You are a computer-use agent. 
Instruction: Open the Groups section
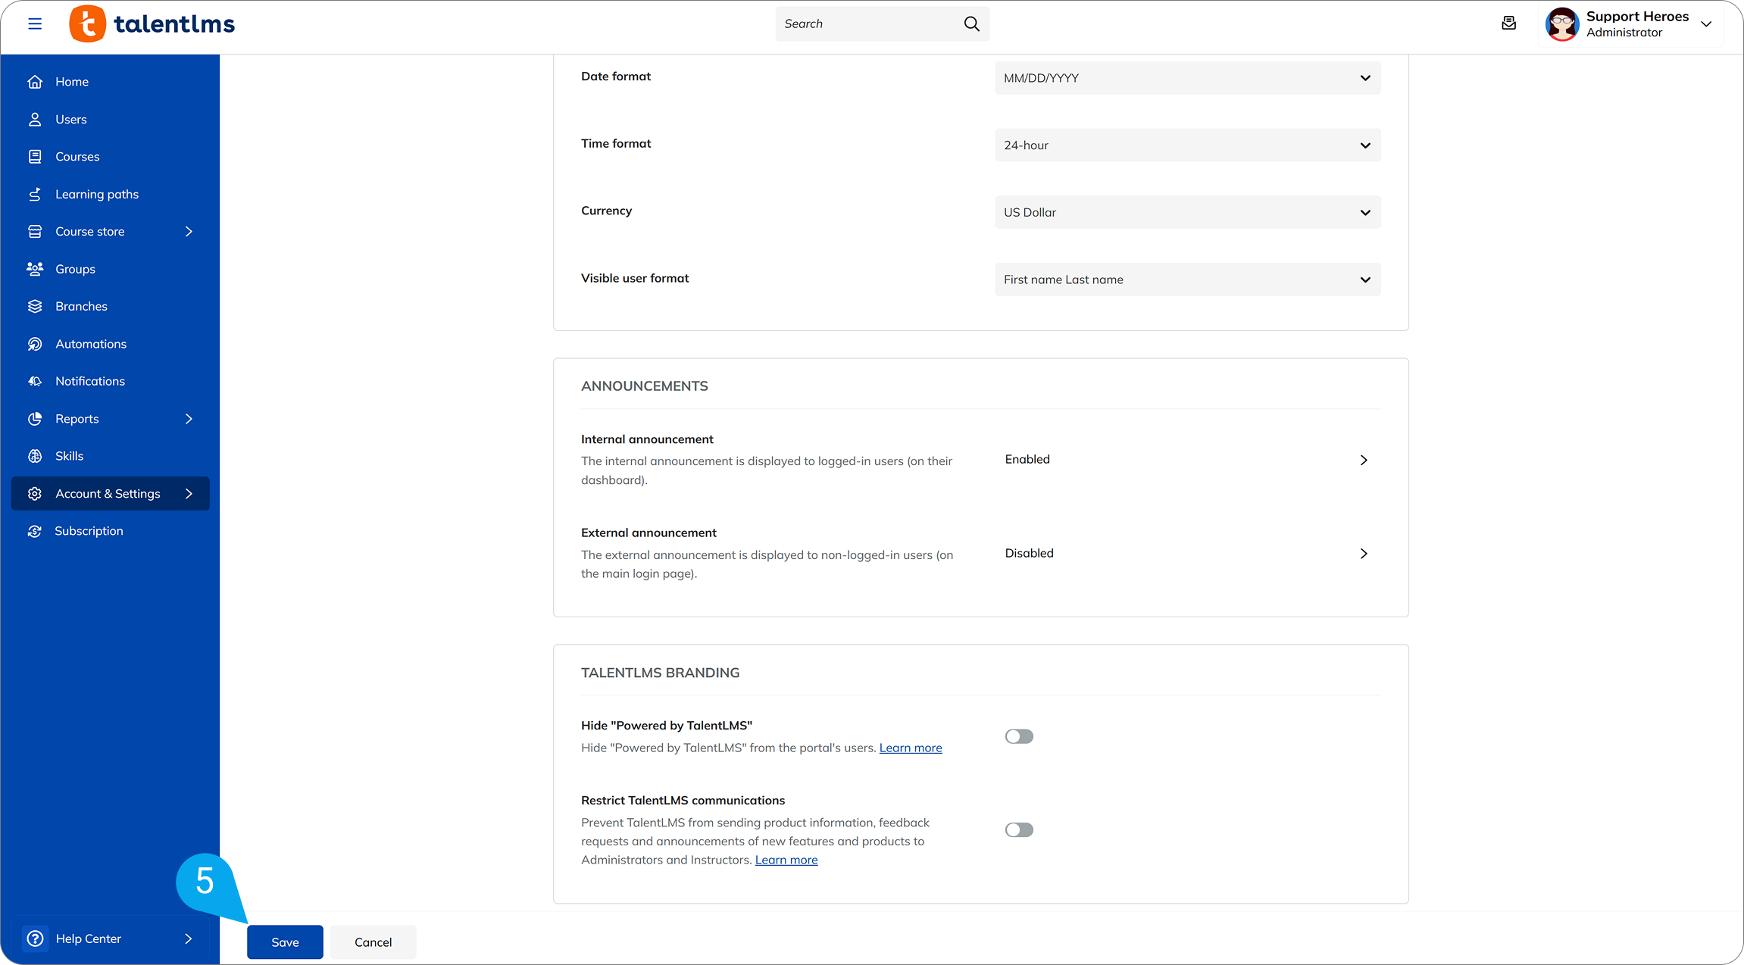point(74,269)
